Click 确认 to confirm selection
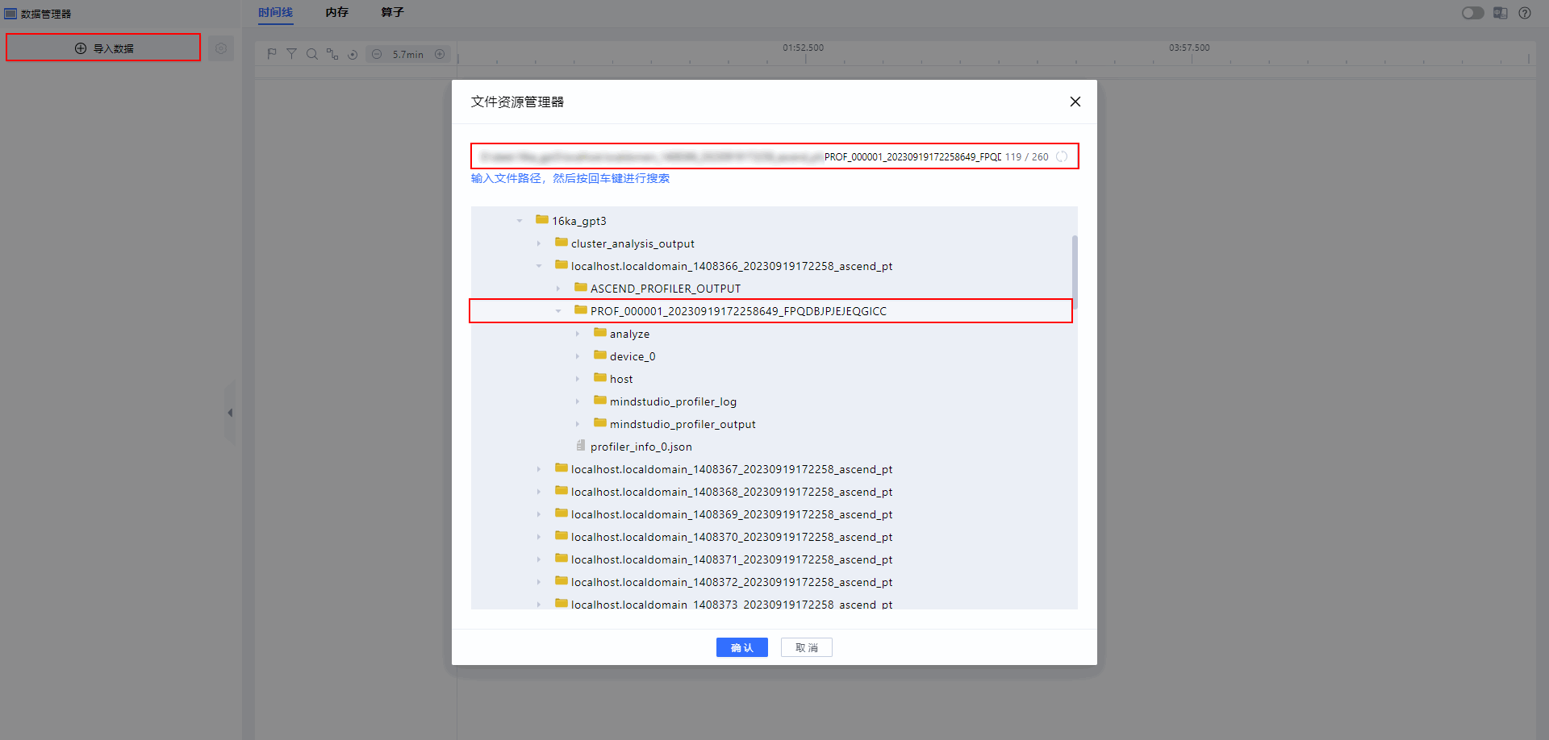The image size is (1549, 740). point(742,647)
